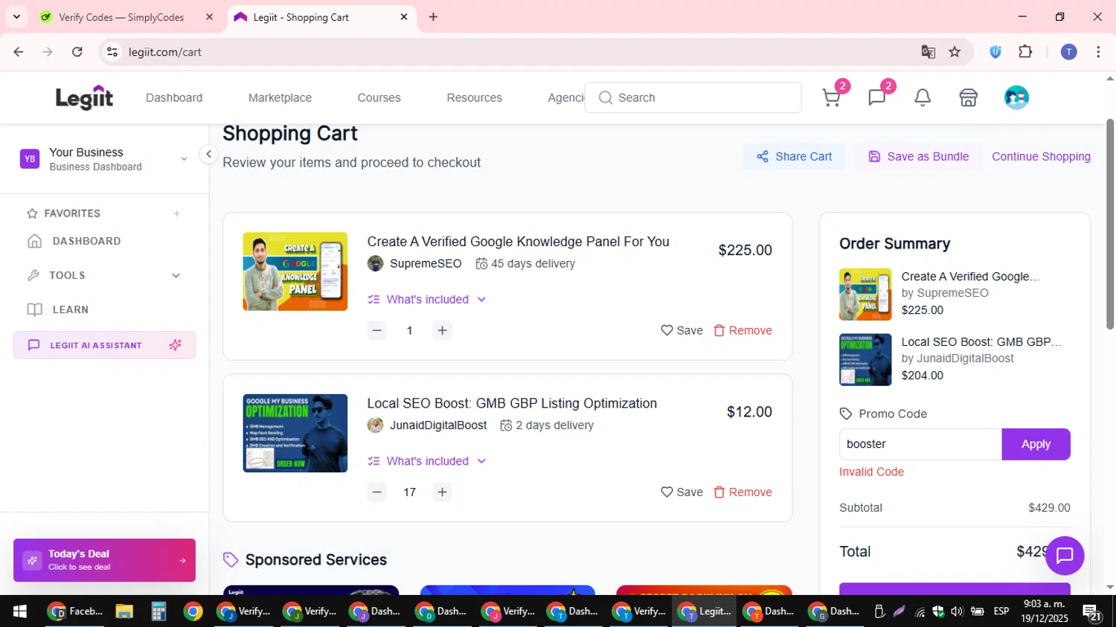Image resolution: width=1116 pixels, height=627 pixels.
Task: Open the Knowledge Panel service thumbnail
Action: [295, 271]
